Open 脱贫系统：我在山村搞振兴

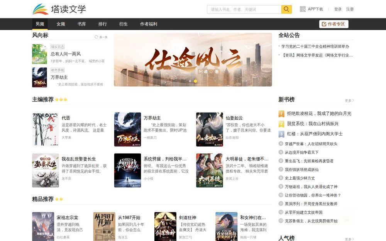coord(313,124)
